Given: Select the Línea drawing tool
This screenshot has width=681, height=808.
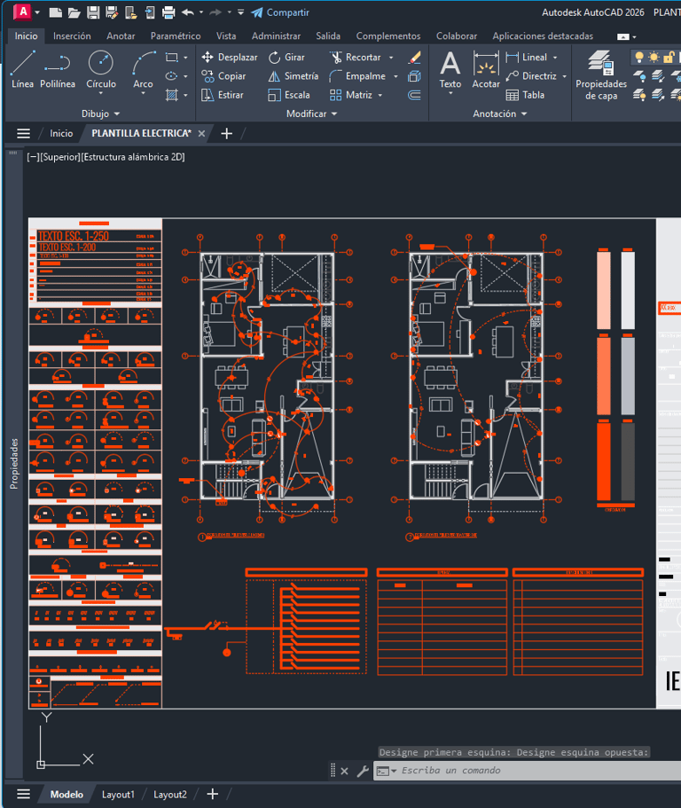Looking at the screenshot, I should pos(23,70).
